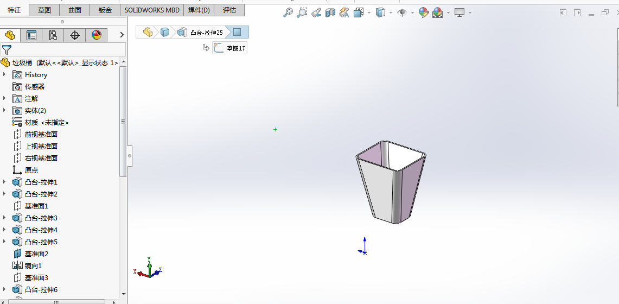
Task: Collapse panel using splitter handle
Action: pos(130,156)
